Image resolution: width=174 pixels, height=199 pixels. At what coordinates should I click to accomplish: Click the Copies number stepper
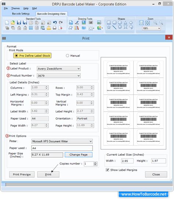pos(95,164)
